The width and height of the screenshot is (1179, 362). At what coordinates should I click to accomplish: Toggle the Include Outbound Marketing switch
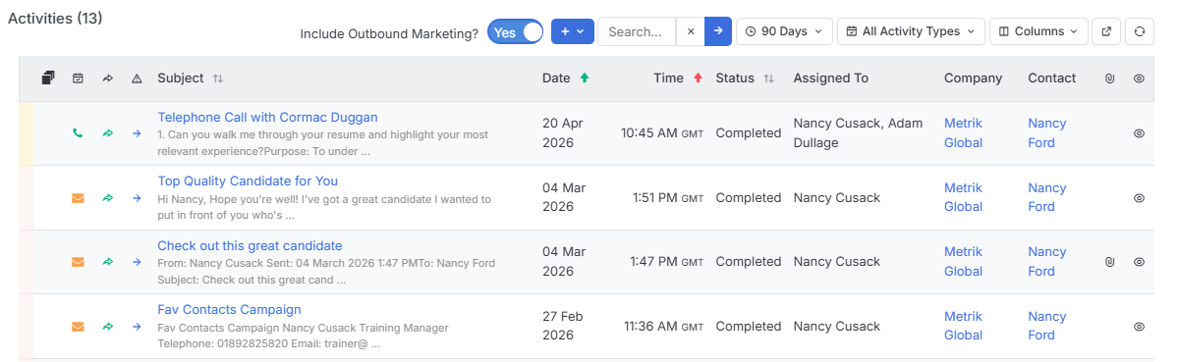515,31
